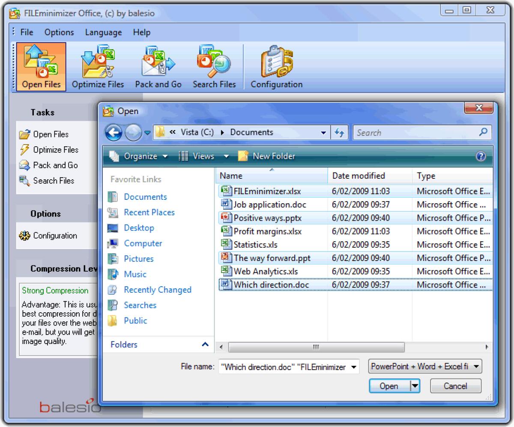
Task: Click the Pack and Go toolbar icon
Action: pyautogui.click(x=158, y=66)
